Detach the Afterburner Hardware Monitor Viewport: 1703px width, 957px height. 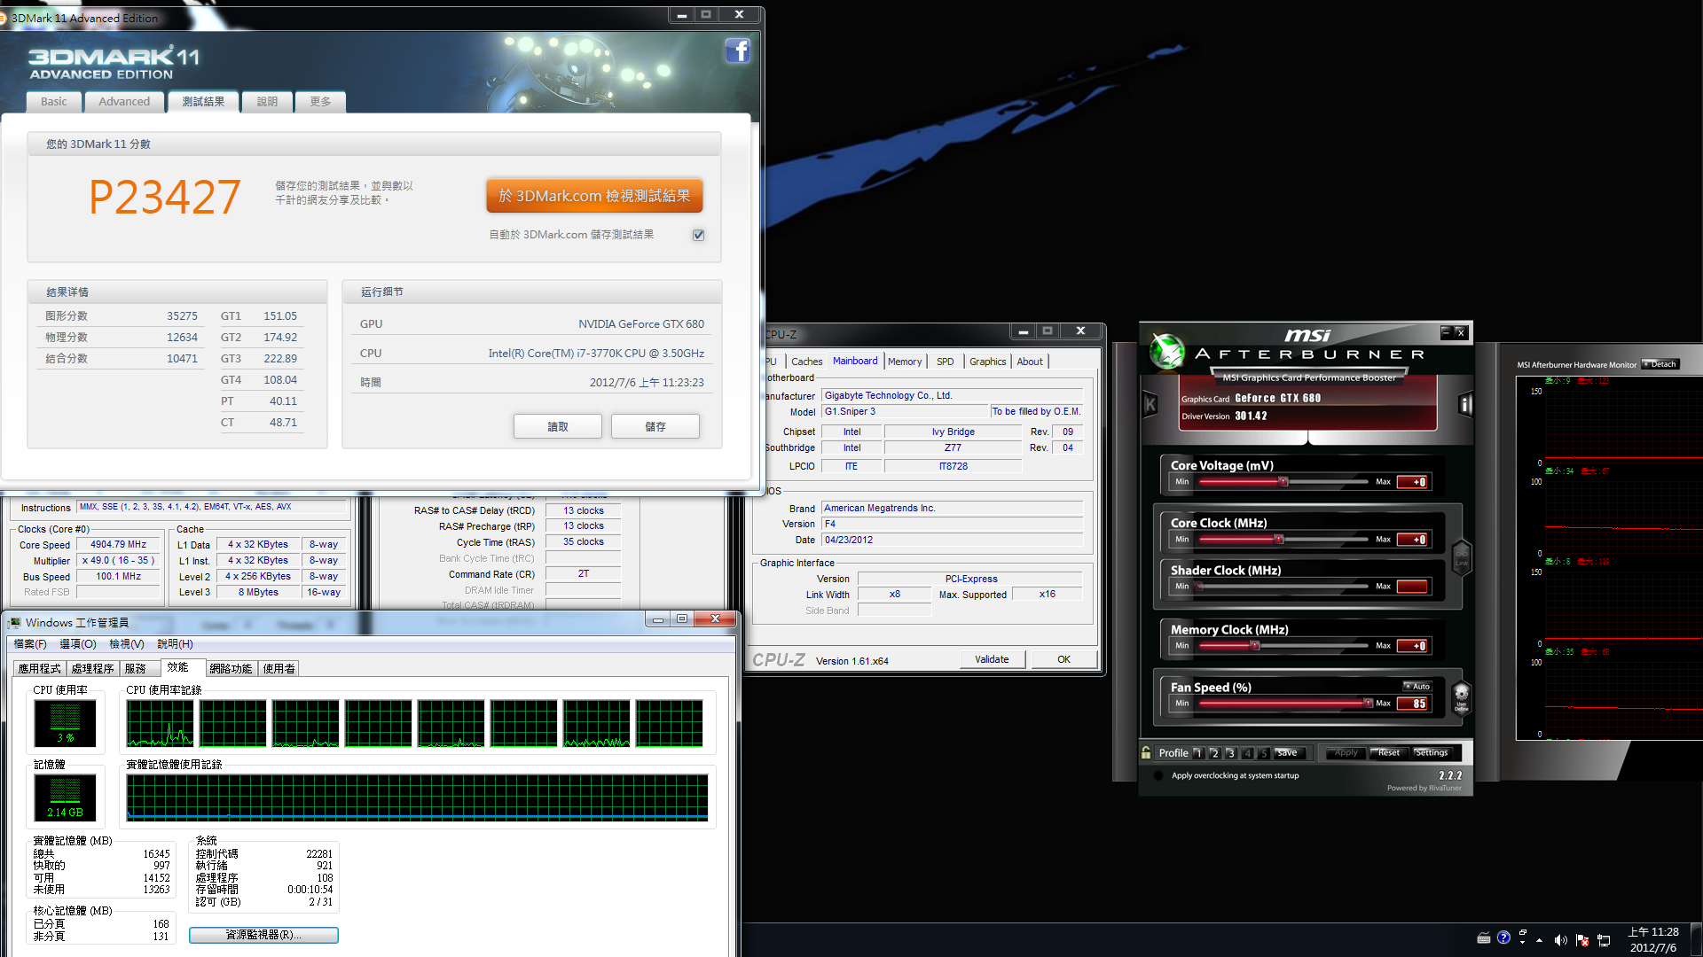pyautogui.click(x=1660, y=364)
